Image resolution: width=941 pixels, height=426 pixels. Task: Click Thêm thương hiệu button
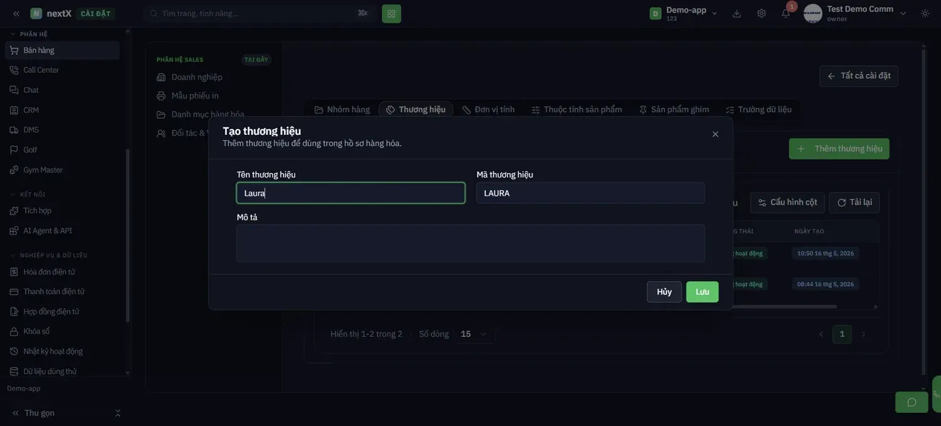click(839, 149)
